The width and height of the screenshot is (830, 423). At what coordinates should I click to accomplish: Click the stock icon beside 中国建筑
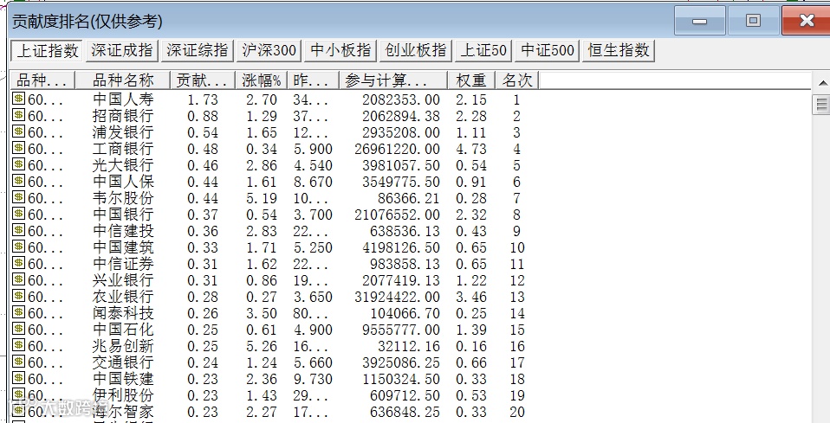[x=18, y=246]
